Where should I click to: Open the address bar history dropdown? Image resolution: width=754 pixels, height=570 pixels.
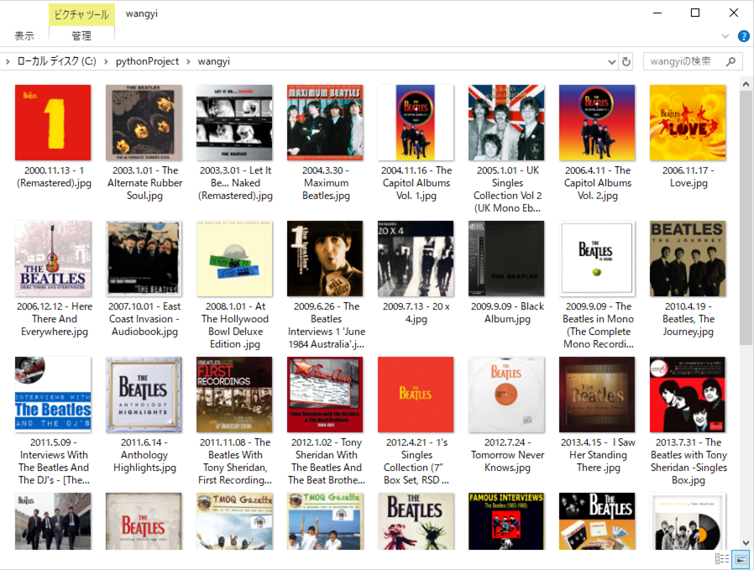(611, 62)
